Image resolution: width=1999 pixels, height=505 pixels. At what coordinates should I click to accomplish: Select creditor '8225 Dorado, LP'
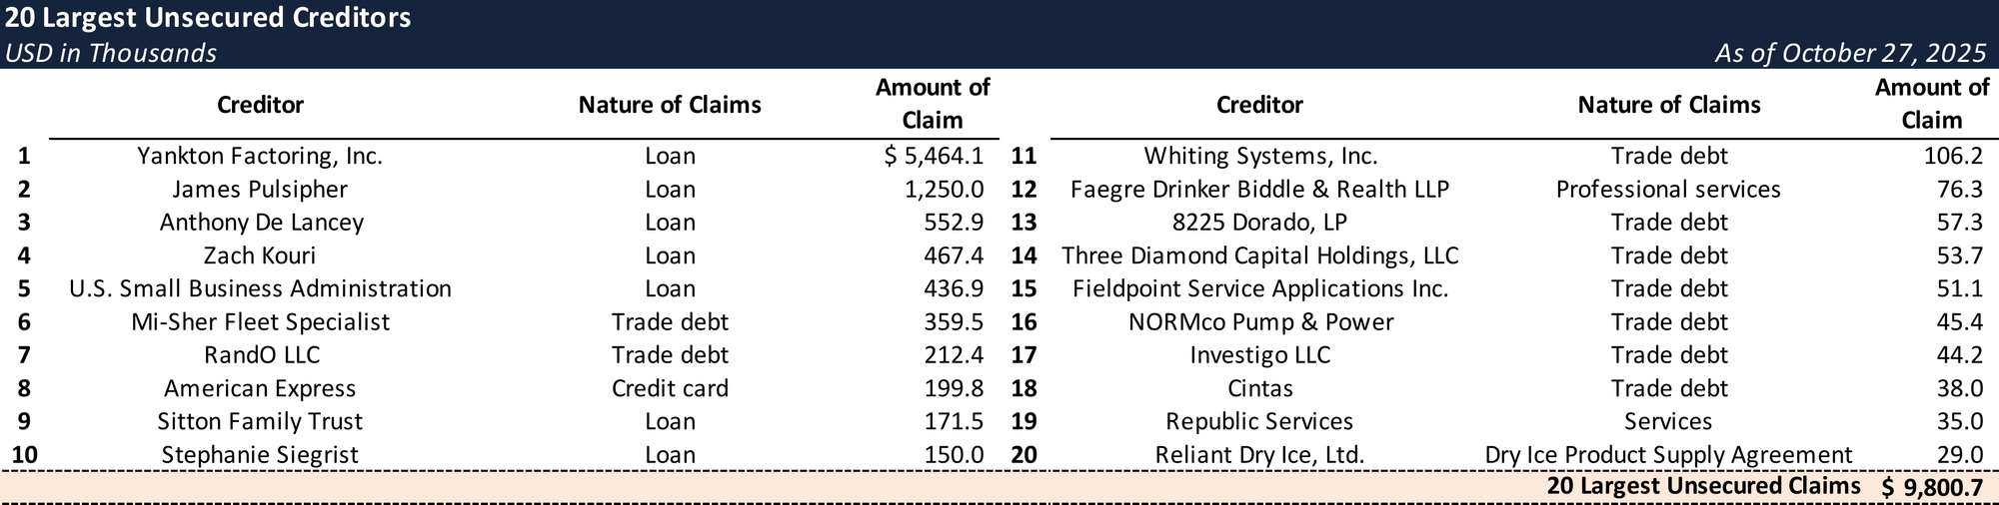pos(1259,223)
